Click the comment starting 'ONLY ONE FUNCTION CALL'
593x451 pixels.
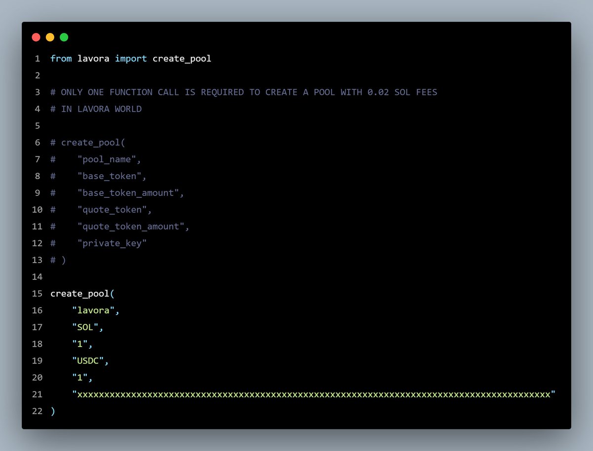point(244,92)
